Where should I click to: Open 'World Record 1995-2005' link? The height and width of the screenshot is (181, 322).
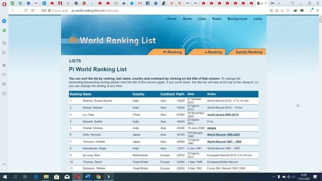pos(223,135)
